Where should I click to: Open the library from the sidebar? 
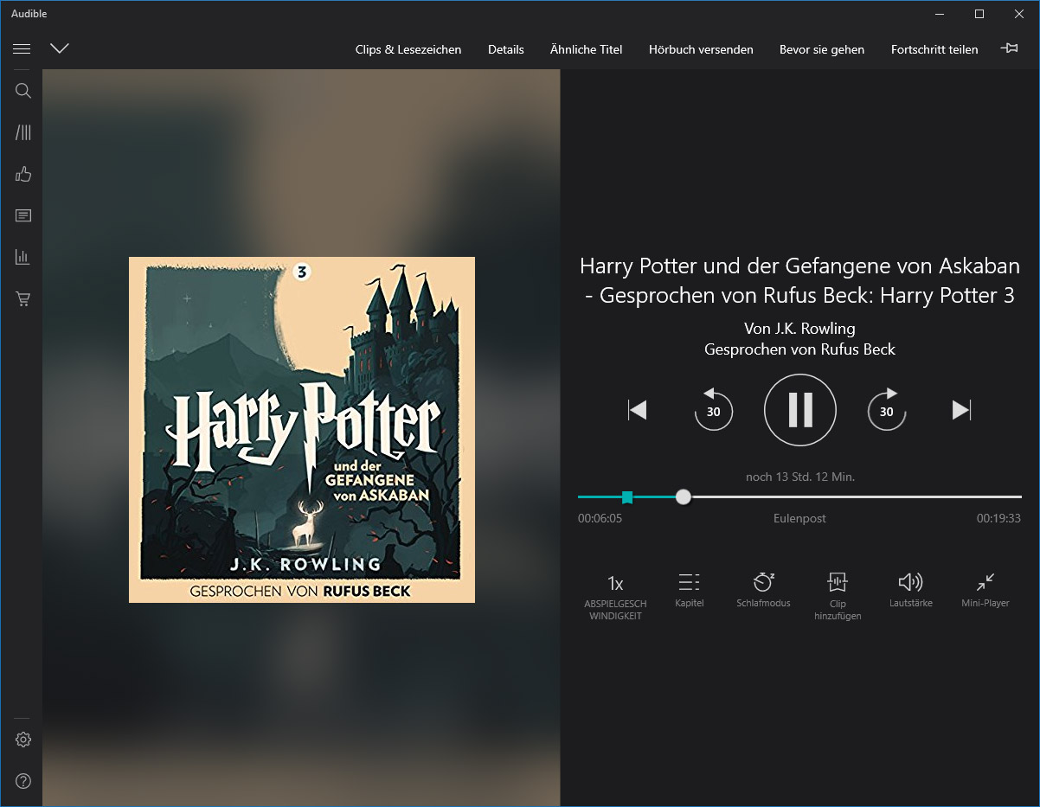click(x=23, y=132)
